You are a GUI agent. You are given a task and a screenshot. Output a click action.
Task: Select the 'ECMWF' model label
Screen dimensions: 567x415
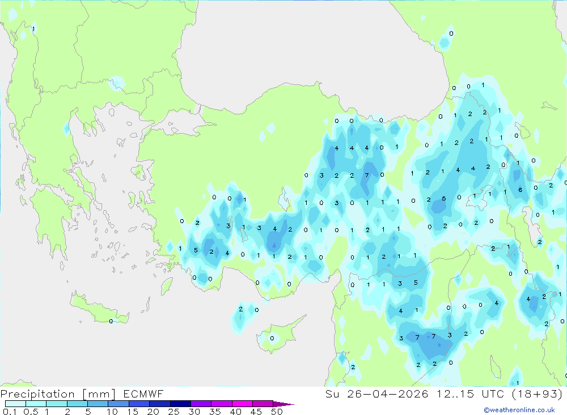(x=143, y=393)
